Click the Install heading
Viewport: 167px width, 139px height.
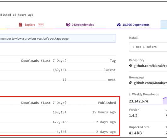pyautogui.click(x=133, y=38)
